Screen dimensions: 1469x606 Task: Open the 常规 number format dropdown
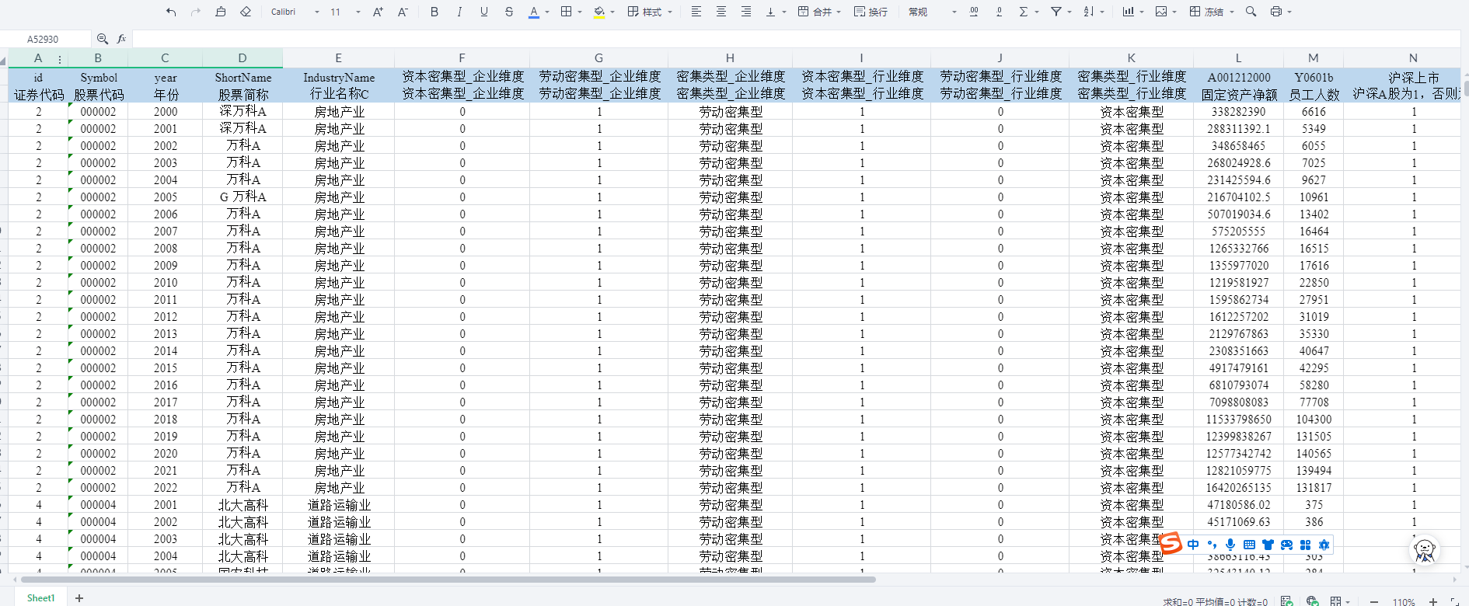pos(932,12)
